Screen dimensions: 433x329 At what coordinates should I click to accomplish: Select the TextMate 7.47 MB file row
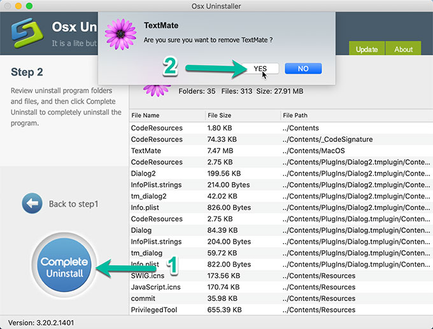pos(281,151)
